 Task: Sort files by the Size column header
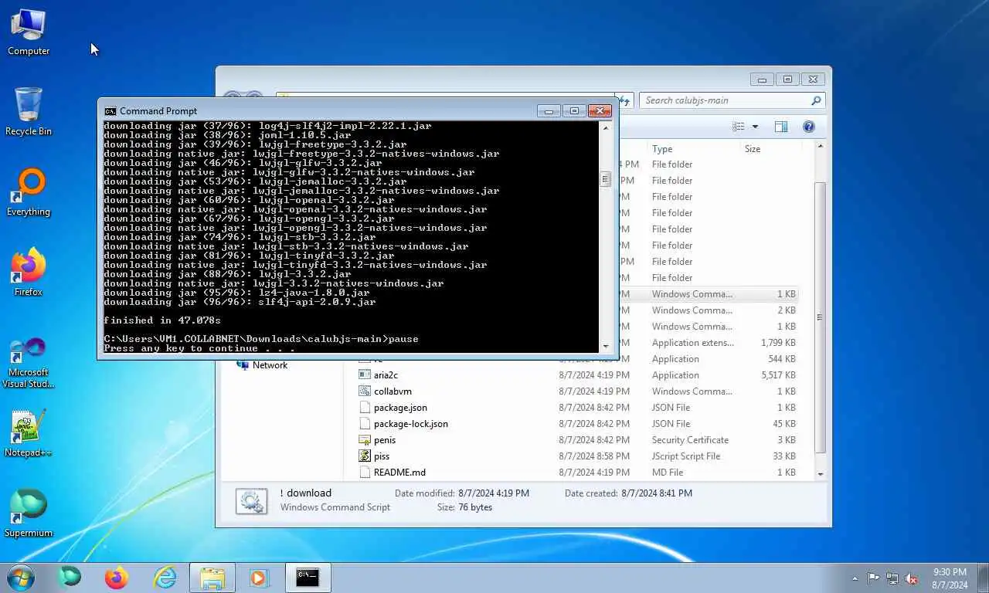(753, 149)
